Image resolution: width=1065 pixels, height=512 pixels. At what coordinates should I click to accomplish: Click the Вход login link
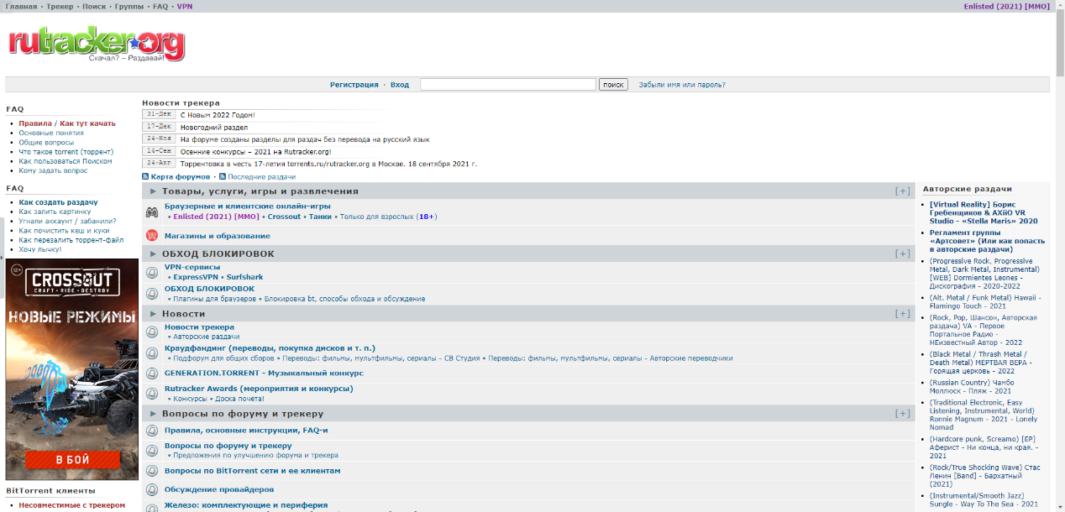(400, 85)
